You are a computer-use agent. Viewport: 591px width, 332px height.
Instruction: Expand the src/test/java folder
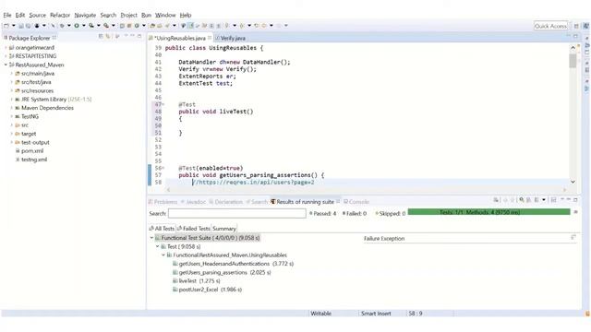(12, 82)
